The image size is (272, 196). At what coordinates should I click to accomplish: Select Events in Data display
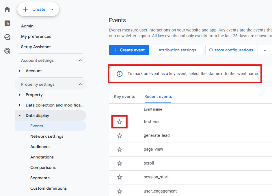coord(37,126)
